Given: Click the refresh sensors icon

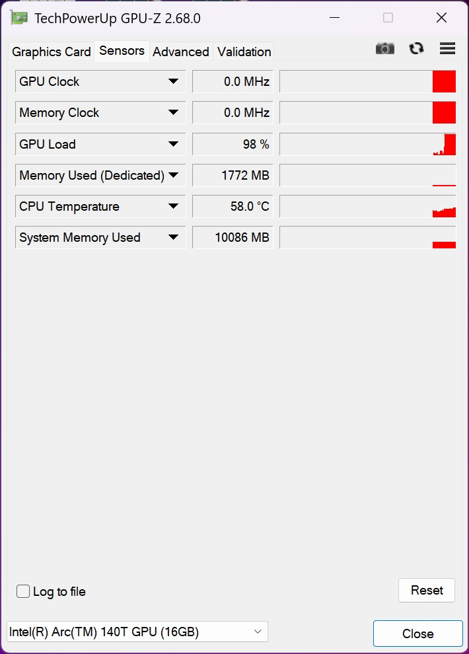Looking at the screenshot, I should [416, 48].
